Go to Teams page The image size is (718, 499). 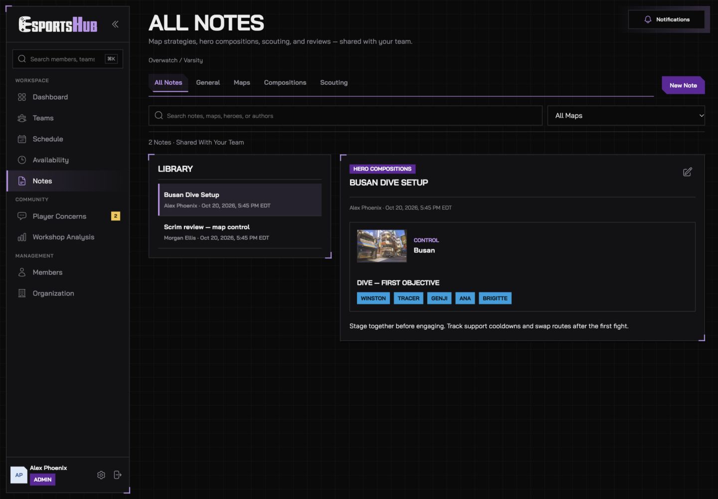[68, 118]
